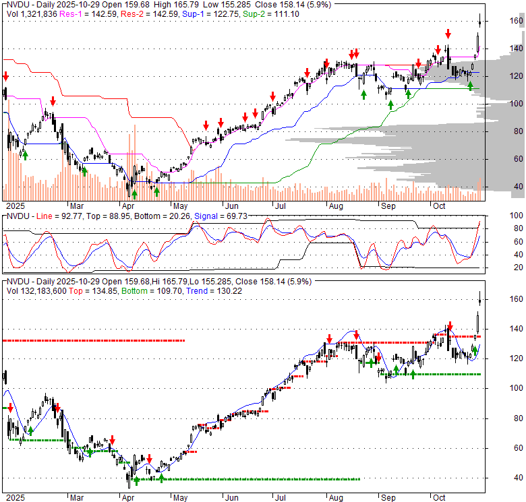
Task: Click the late-October green buy arrow on top chart
Action: point(470,86)
